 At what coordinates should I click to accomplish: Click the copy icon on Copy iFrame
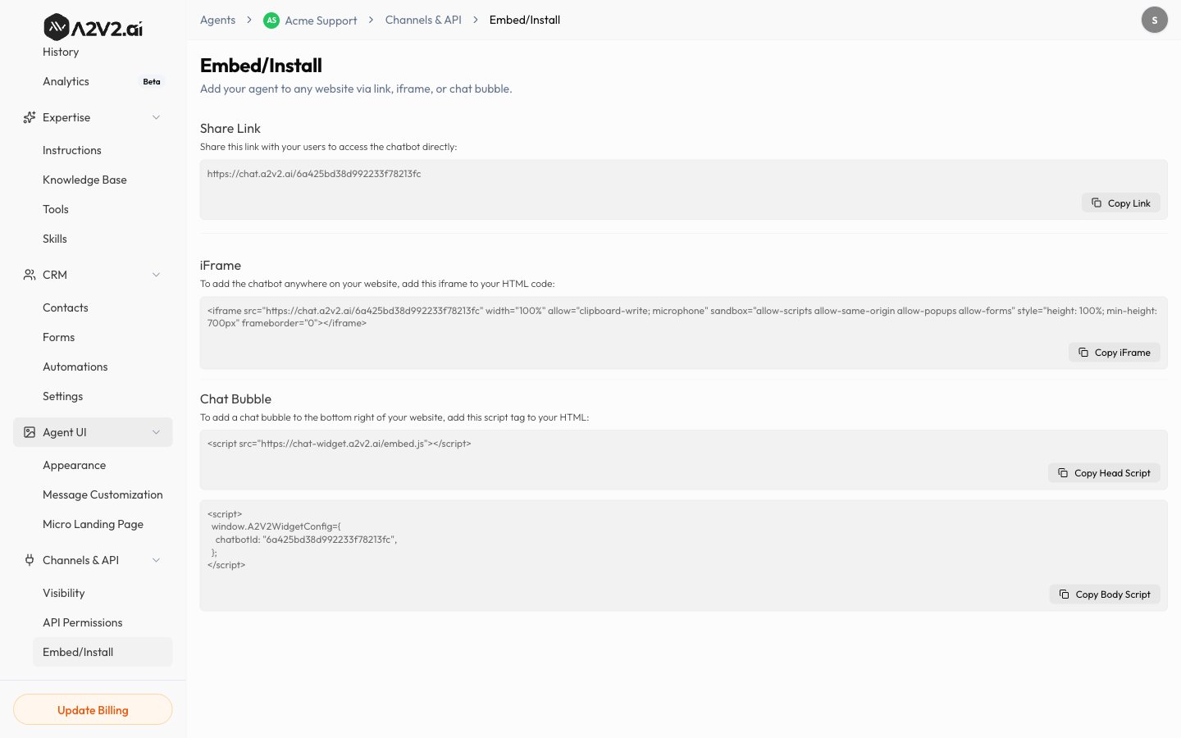coord(1083,352)
